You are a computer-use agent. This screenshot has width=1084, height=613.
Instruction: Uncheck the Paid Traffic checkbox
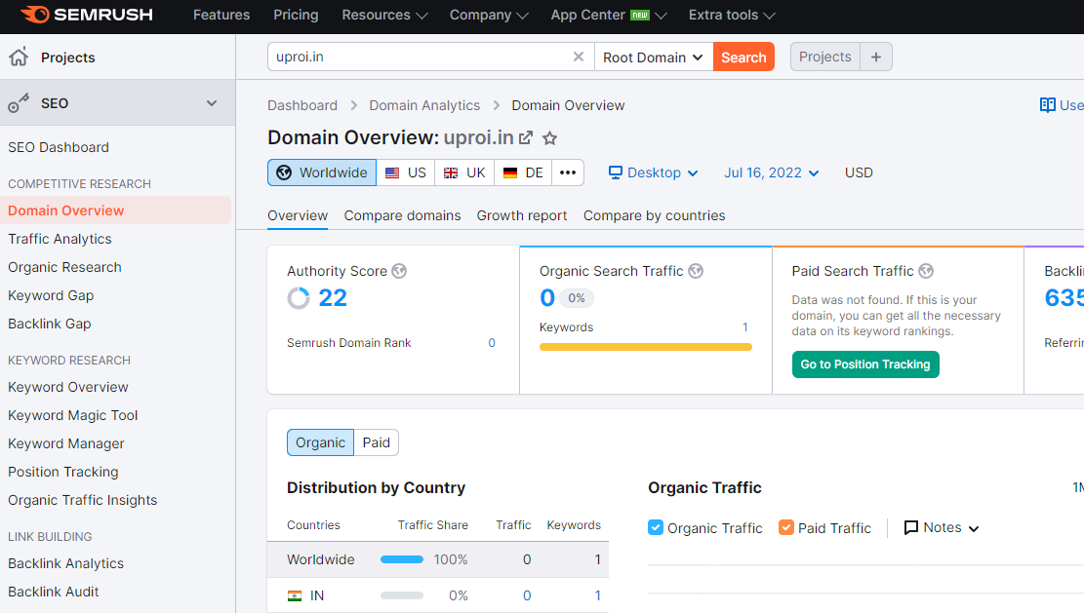[x=786, y=527]
